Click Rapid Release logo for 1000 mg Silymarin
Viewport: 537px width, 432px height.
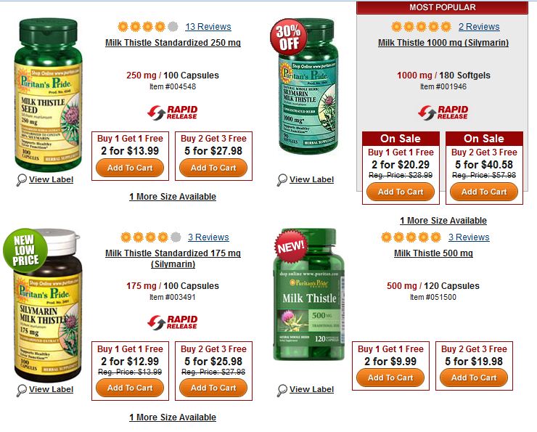443,113
